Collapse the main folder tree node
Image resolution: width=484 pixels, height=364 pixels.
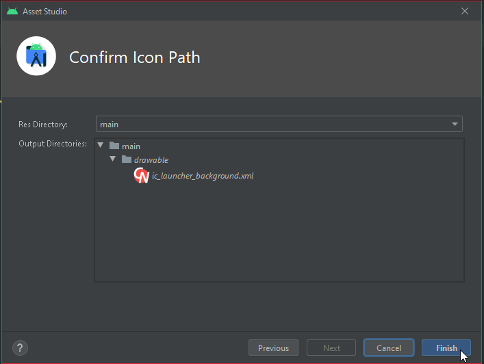101,146
